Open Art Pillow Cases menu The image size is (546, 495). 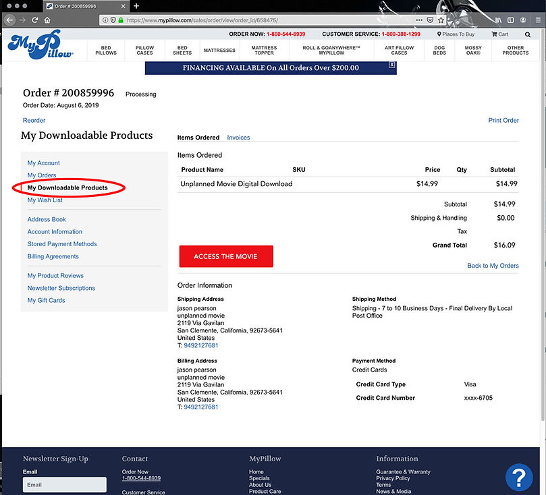pyautogui.click(x=399, y=51)
